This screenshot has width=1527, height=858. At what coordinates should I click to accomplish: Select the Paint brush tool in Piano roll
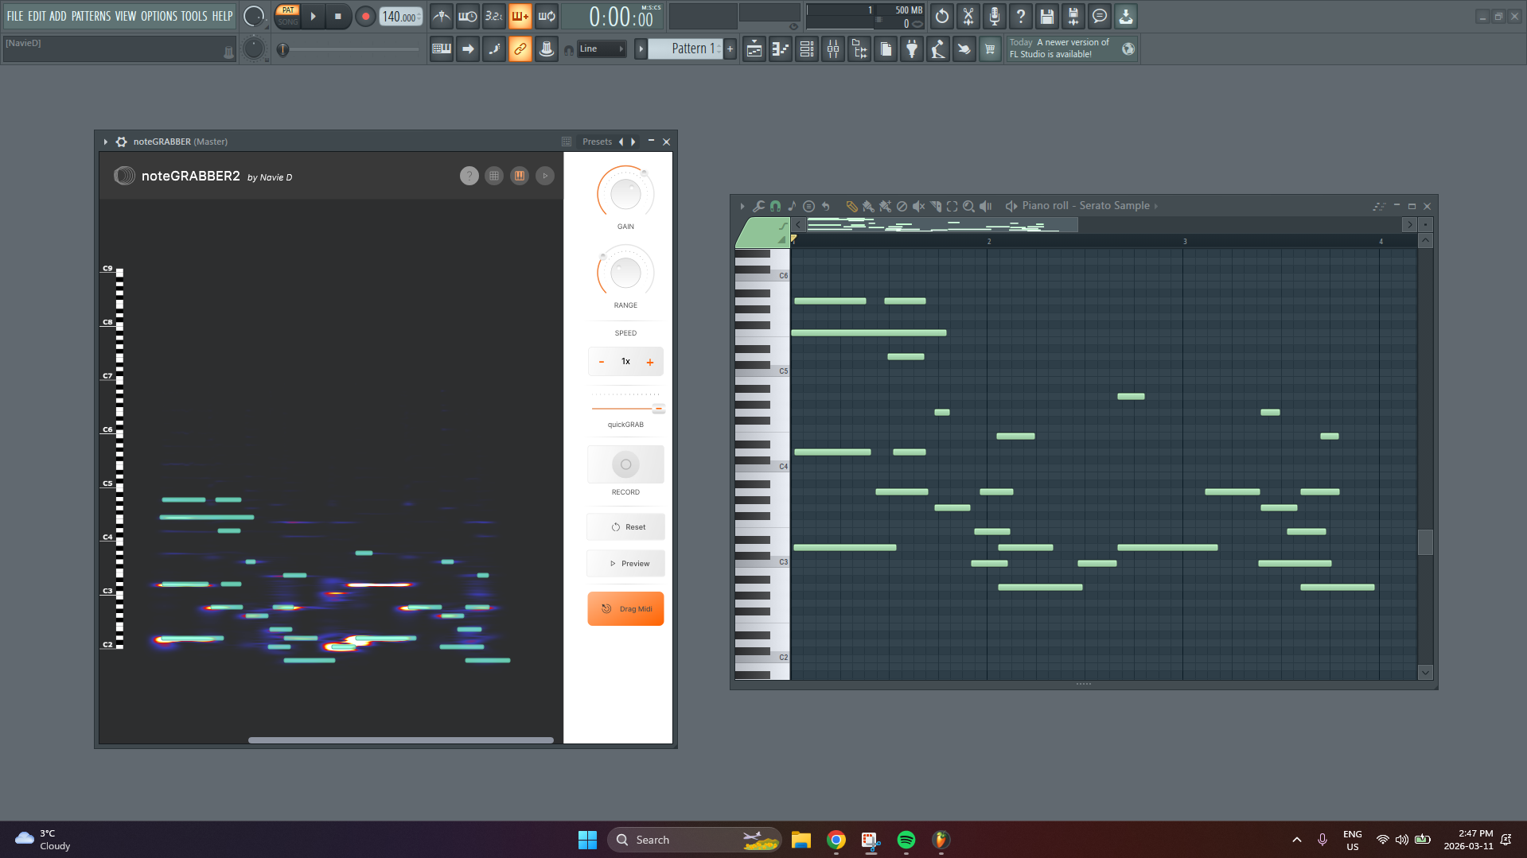pos(868,206)
